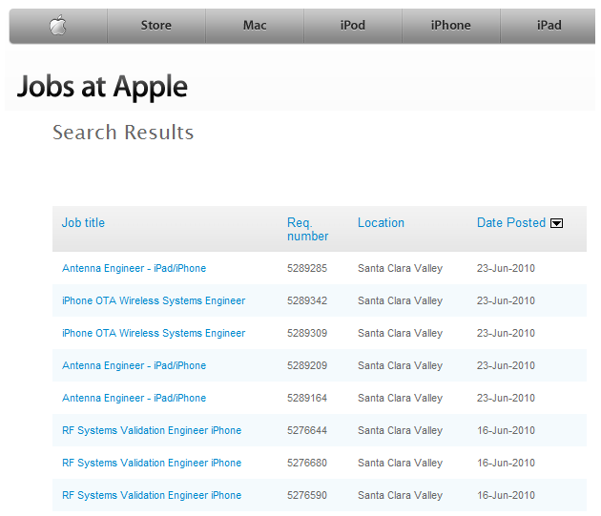This screenshot has height=516, width=601.
Task: Open iPhone OTA Wireless job req 5289309
Action: pyautogui.click(x=154, y=333)
